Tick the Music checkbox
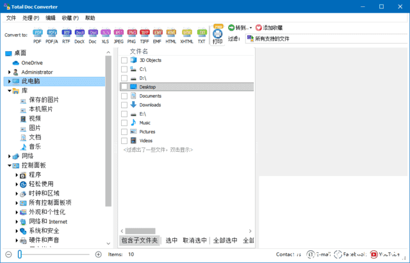 (x=124, y=123)
